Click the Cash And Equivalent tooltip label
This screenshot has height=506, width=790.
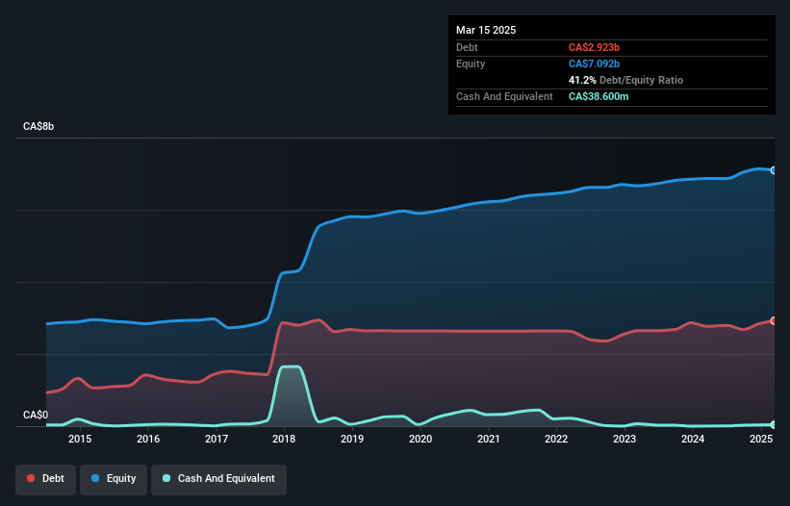504,96
